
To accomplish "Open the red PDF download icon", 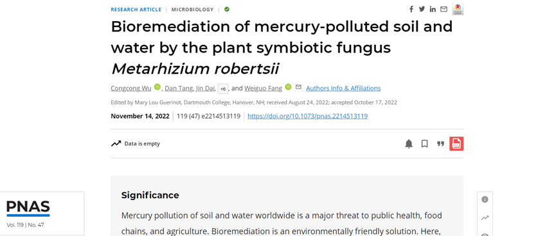I will (x=456, y=144).
